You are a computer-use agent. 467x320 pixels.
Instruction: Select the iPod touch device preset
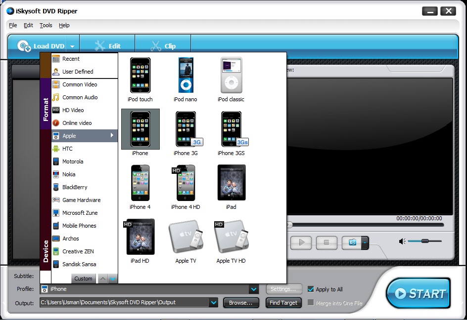pyautogui.click(x=140, y=80)
